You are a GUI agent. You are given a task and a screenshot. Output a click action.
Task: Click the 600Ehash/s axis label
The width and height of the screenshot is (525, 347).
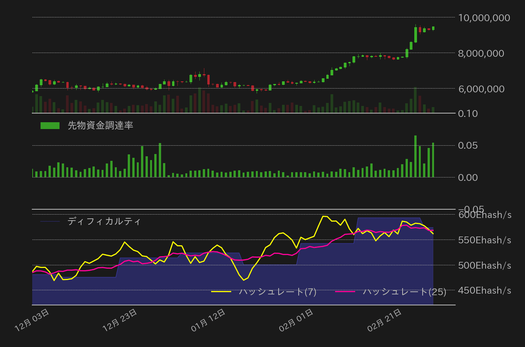point(484,215)
